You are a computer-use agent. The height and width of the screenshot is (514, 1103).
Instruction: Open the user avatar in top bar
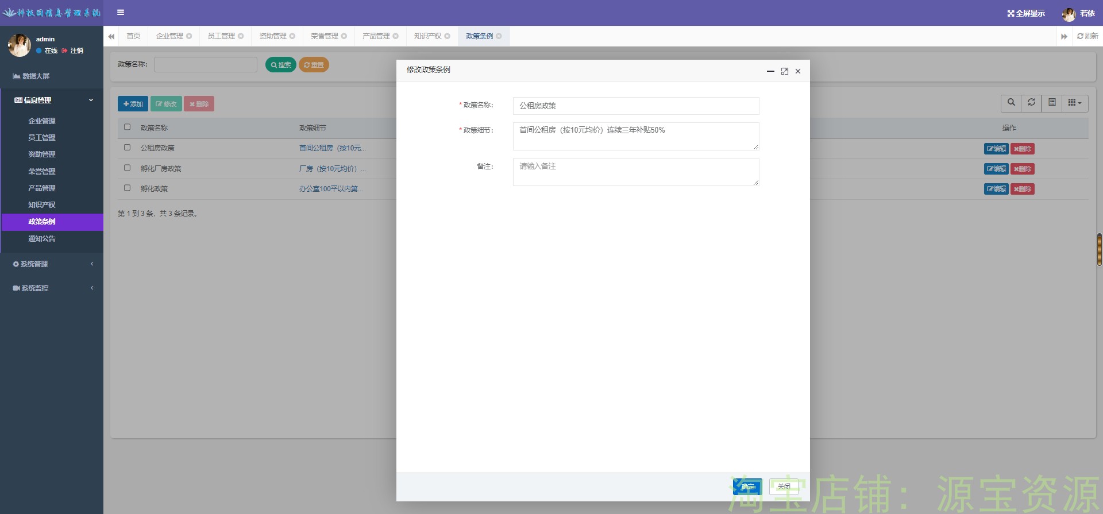[x=1069, y=14]
